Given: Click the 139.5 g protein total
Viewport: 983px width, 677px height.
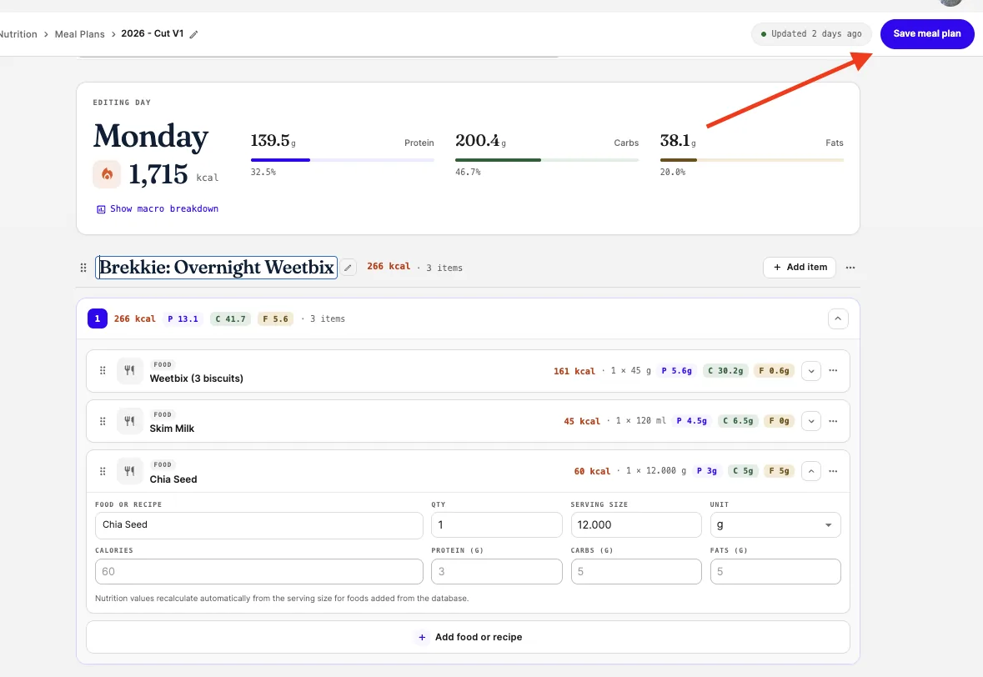Looking at the screenshot, I should (273, 140).
